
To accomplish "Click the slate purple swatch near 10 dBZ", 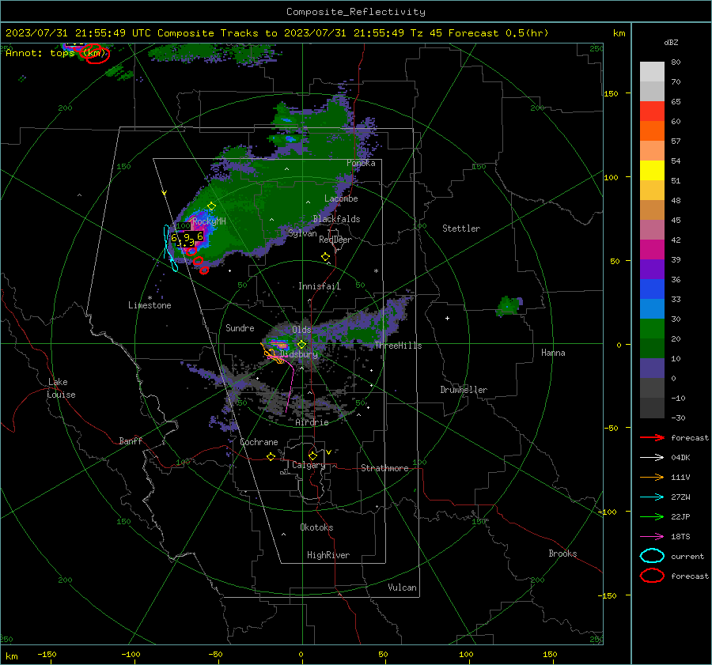I will pos(652,368).
